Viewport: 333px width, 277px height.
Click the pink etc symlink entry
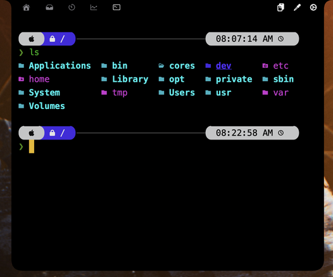(x=275, y=66)
